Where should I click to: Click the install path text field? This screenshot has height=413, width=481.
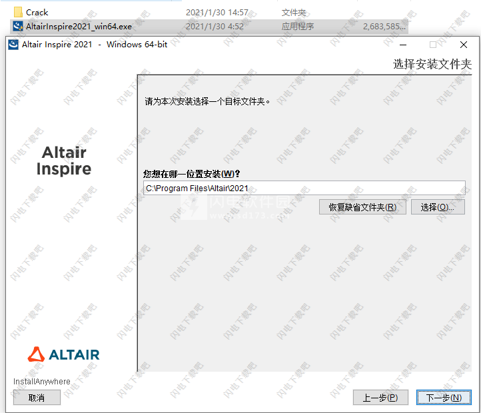click(304, 188)
